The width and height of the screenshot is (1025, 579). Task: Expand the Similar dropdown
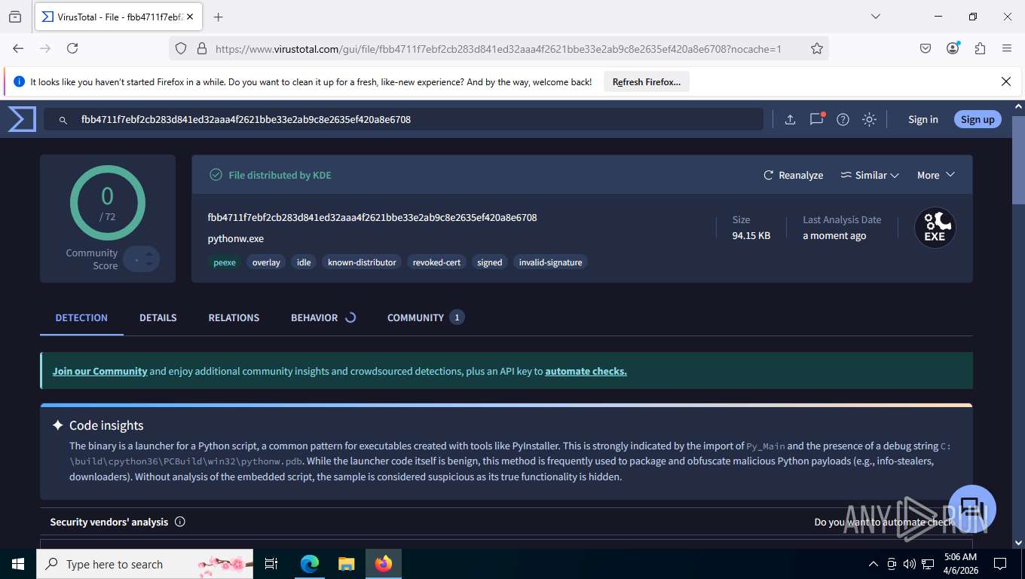tap(870, 175)
